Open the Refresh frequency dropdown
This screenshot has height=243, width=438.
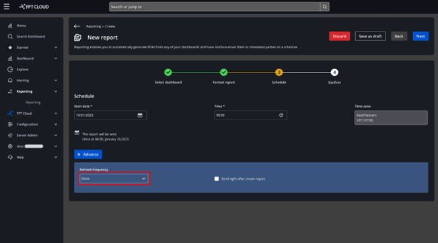tap(114, 179)
